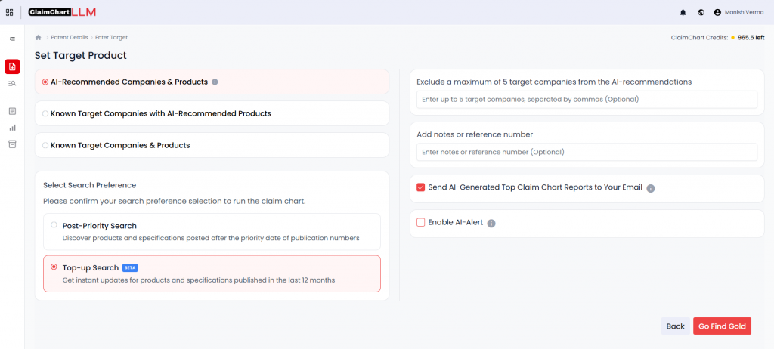This screenshot has height=349, width=774.
Task: Click the exclude target companies input field
Action: click(x=587, y=100)
